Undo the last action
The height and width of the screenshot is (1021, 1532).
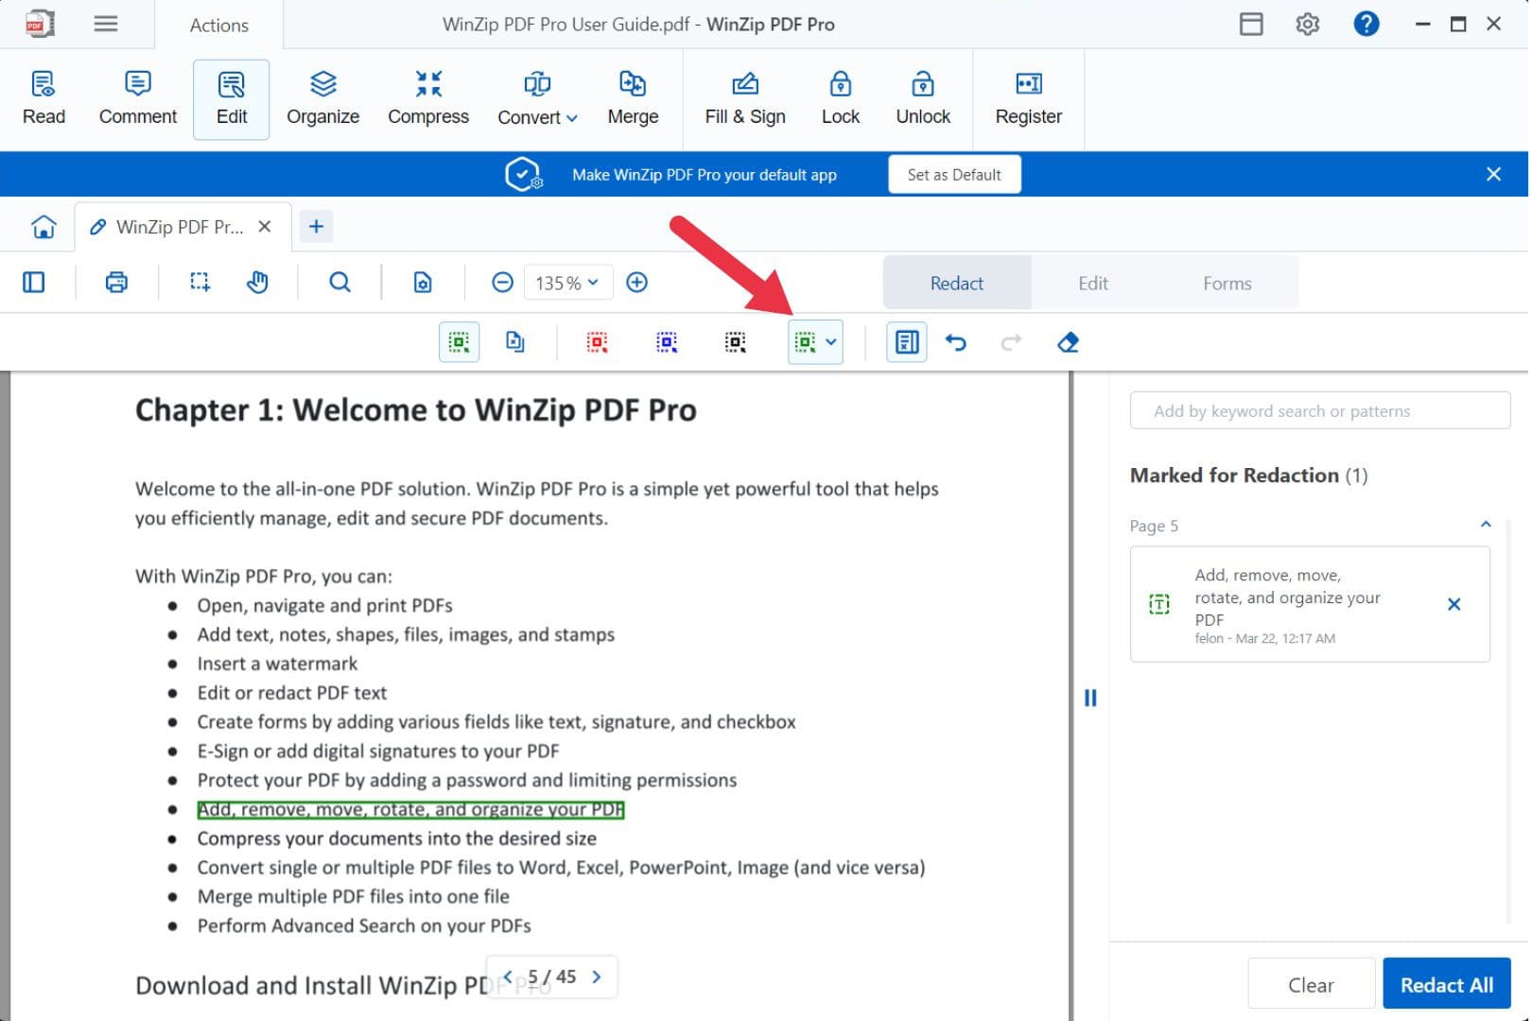pos(956,342)
